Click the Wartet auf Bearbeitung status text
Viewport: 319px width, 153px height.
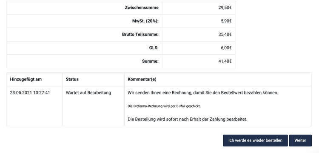pyautogui.click(x=88, y=93)
